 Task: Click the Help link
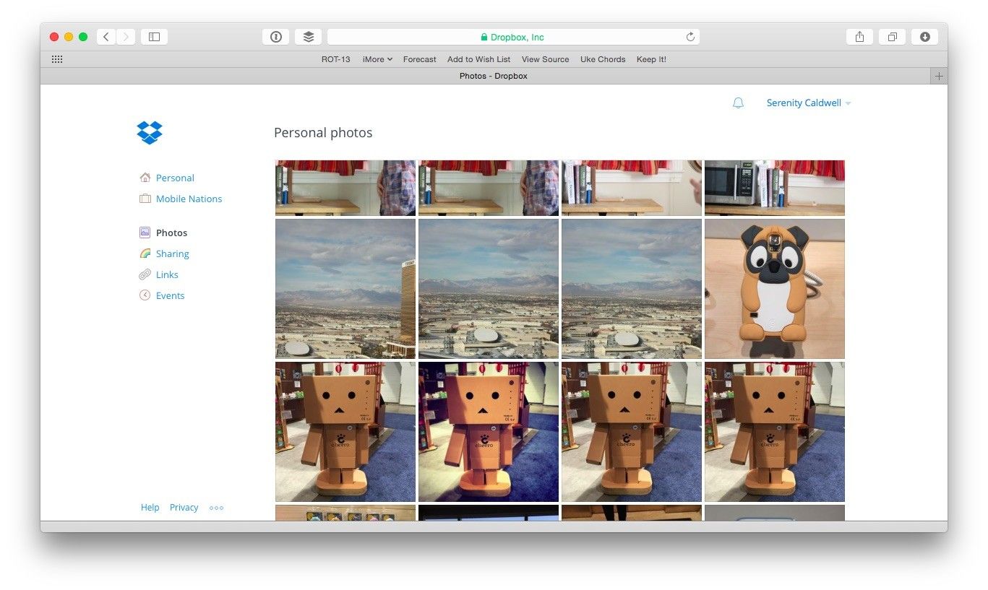pyautogui.click(x=150, y=508)
